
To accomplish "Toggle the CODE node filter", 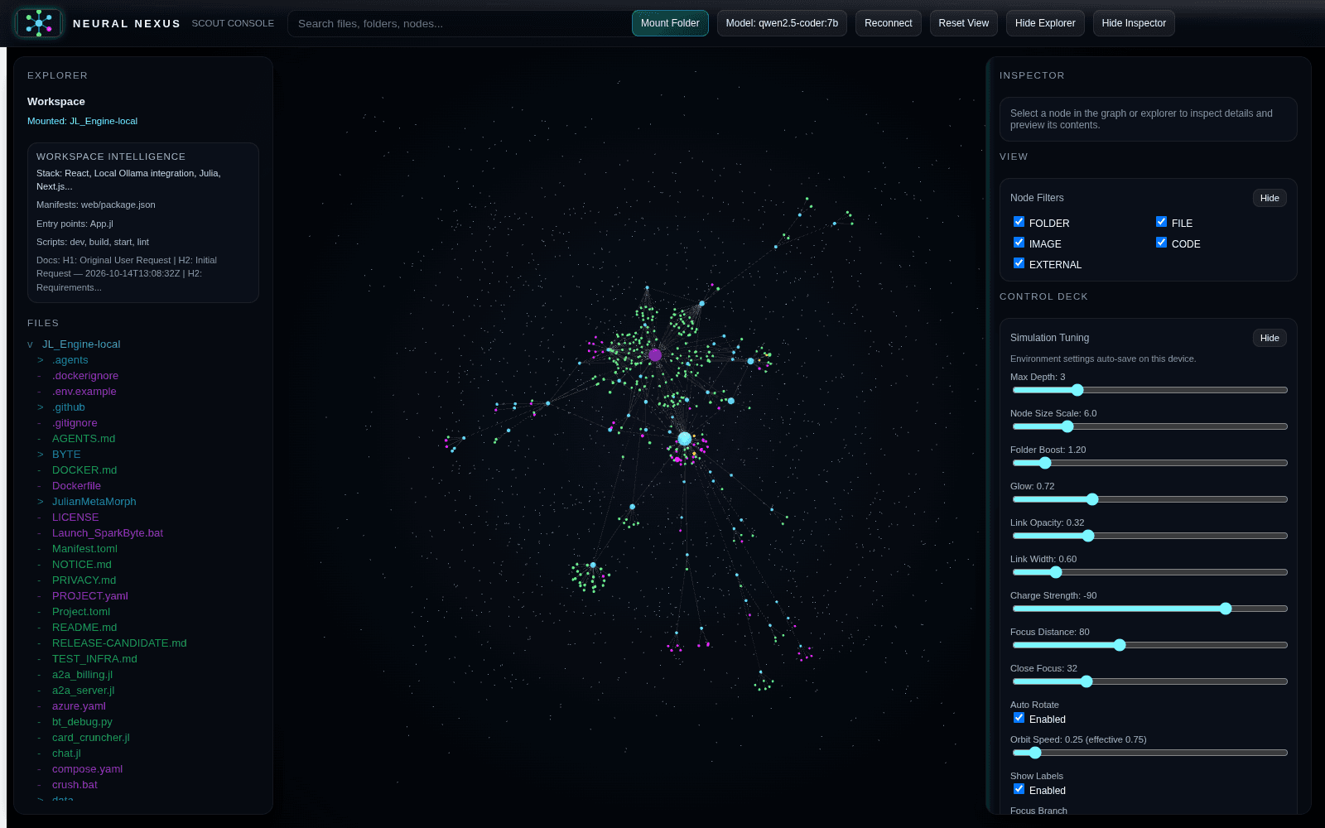I will 1161,243.
